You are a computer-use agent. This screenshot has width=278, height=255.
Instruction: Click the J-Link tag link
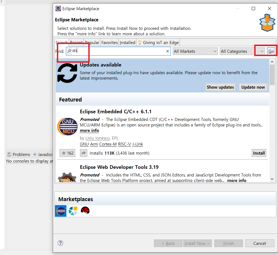click(x=137, y=144)
